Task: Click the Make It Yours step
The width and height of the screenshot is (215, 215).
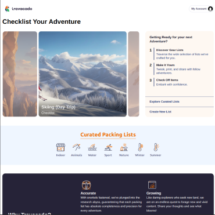Action: 166,65
